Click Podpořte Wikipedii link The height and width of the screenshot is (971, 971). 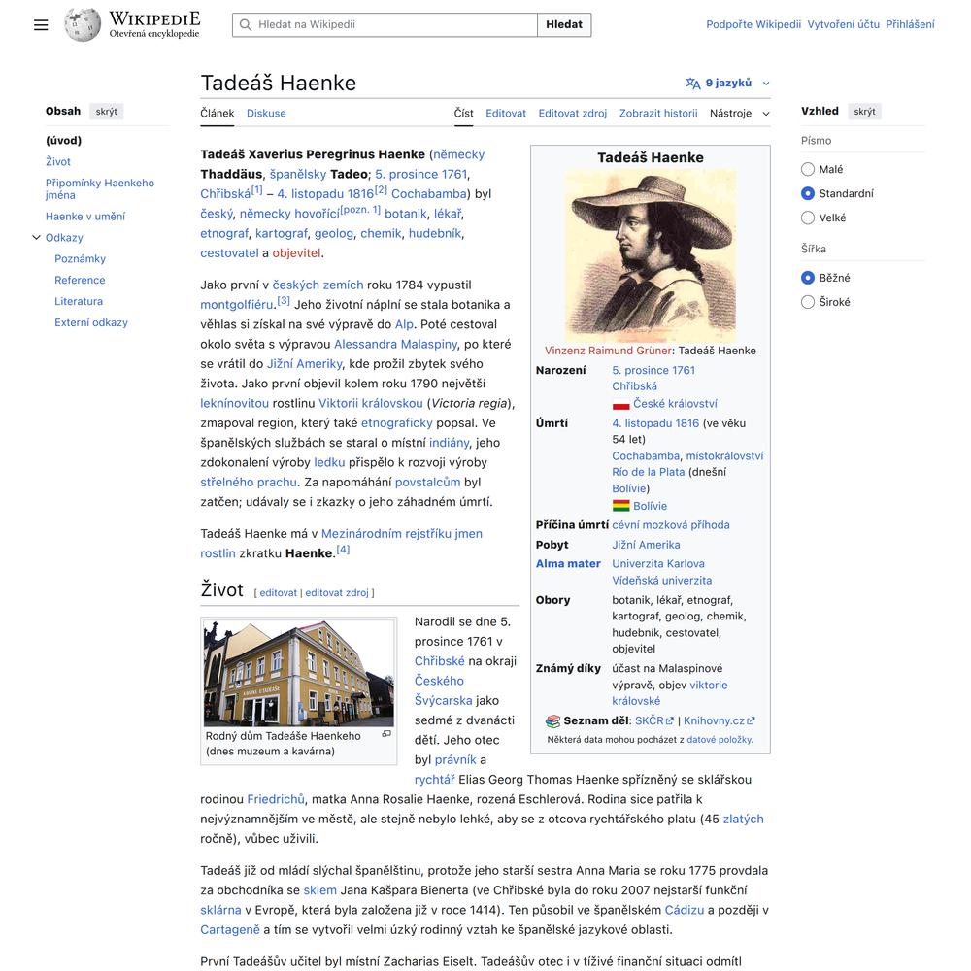753,25
